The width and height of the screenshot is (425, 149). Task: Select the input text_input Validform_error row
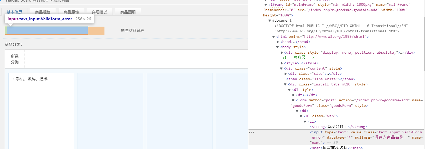pyautogui.click(x=337, y=137)
